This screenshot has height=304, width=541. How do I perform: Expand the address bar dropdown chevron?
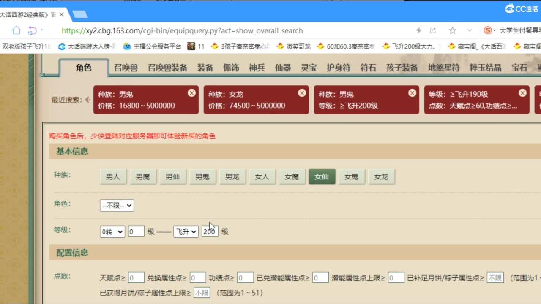[469, 30]
